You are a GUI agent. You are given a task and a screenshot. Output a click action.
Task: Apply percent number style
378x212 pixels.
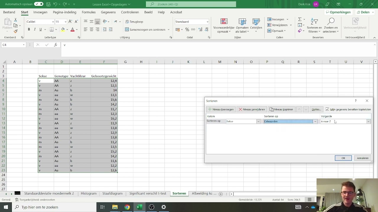click(187, 29)
